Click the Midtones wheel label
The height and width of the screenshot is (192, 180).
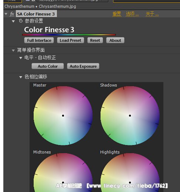tap(42, 152)
